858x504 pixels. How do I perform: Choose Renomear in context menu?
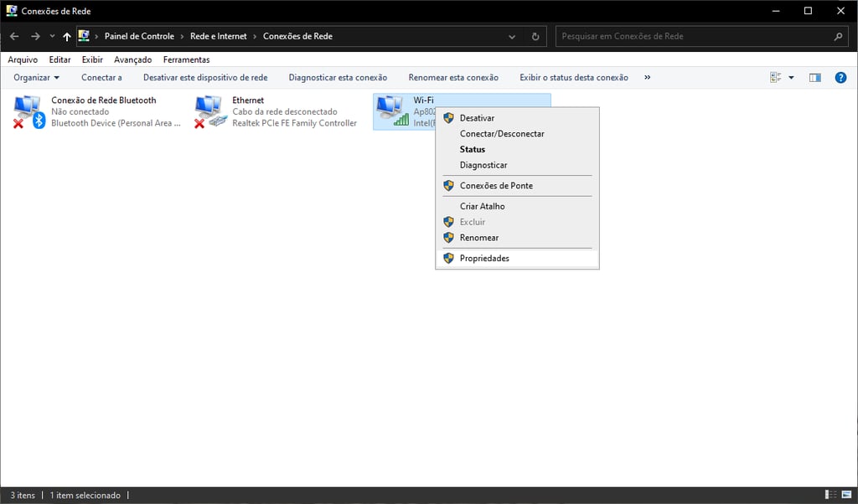pyautogui.click(x=517, y=238)
